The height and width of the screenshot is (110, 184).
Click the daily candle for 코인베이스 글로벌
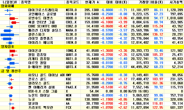pos(8,14)
